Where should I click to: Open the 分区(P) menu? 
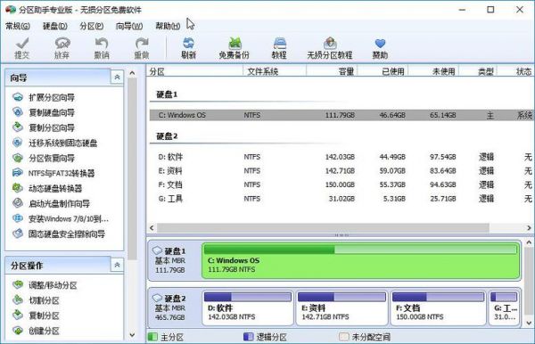point(92,26)
